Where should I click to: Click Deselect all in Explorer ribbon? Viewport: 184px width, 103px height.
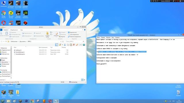73,35
